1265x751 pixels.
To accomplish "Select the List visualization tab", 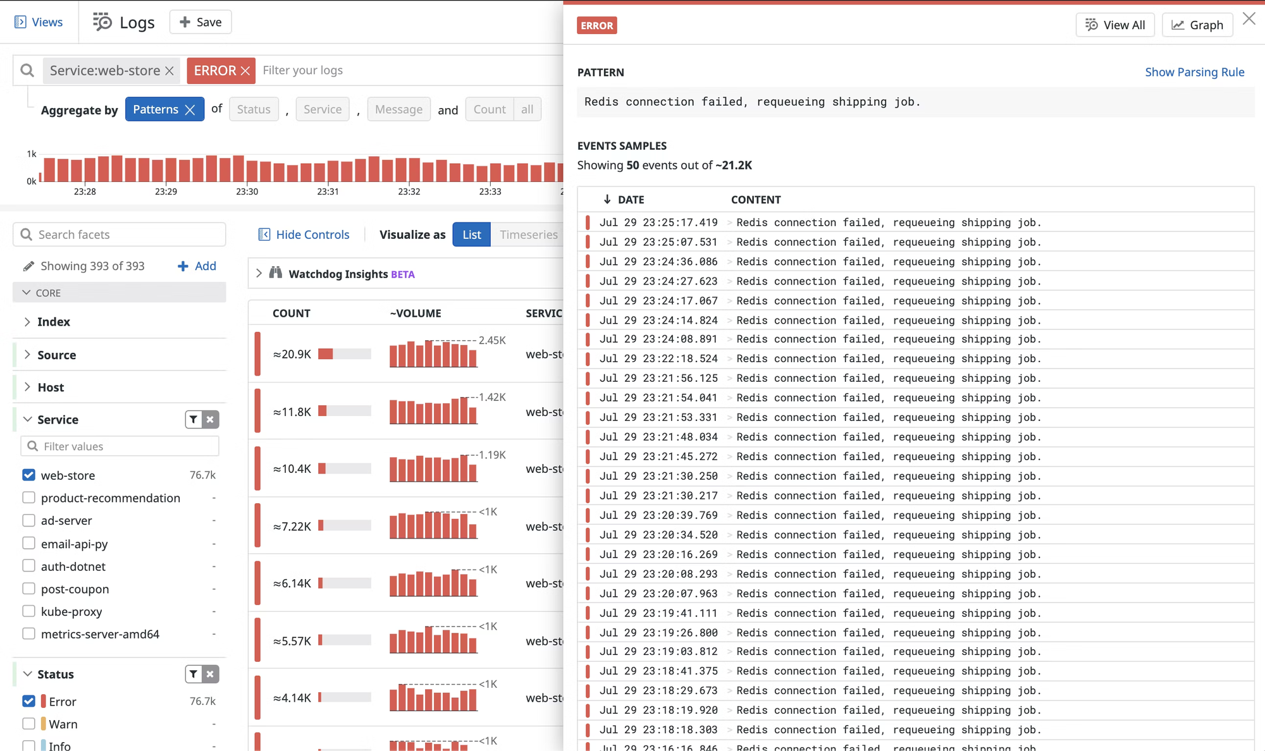I will coord(471,235).
